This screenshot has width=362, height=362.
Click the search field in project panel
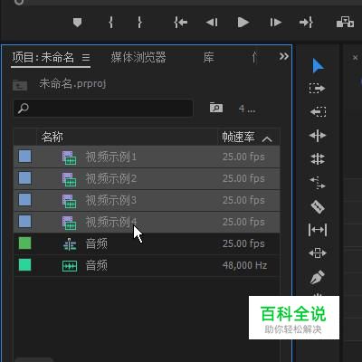click(x=103, y=108)
